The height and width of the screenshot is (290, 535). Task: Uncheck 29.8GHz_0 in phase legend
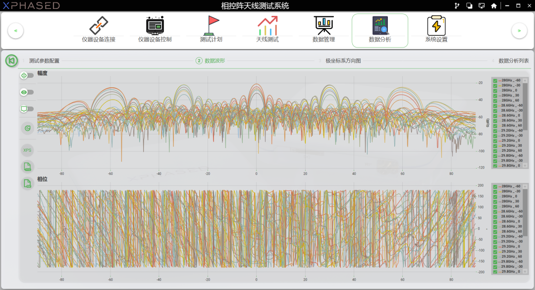[x=495, y=272]
